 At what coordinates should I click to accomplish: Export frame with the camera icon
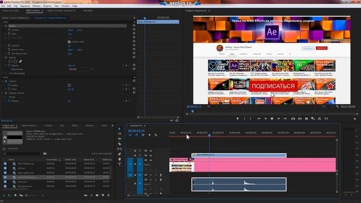pos(306,118)
